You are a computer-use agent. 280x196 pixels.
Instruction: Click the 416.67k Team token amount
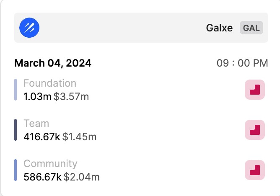click(42, 137)
